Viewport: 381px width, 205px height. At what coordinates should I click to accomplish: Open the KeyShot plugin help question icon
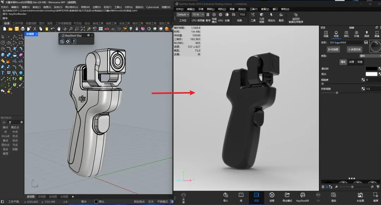click(74, 42)
